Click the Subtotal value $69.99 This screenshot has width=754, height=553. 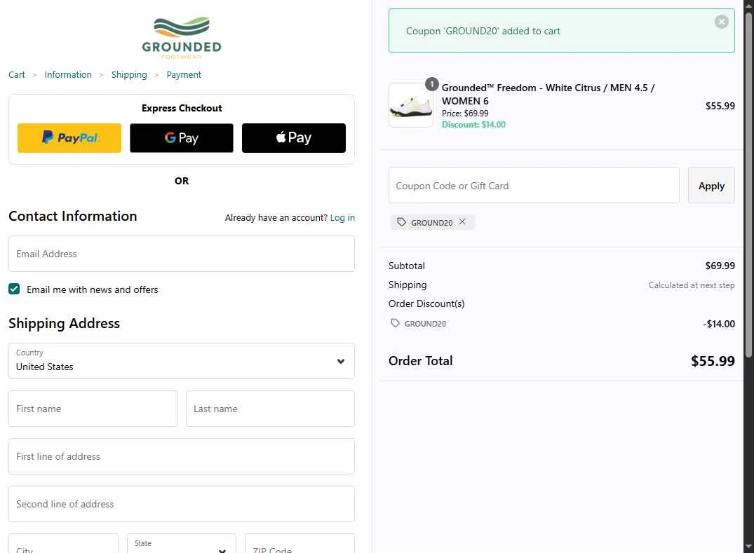click(720, 266)
